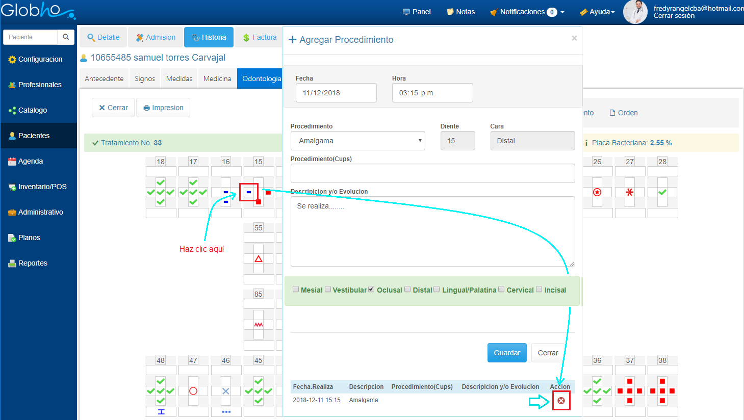This screenshot has height=420, width=744.
Task: Click the patient search magnifier icon
Action: pyautogui.click(x=66, y=37)
